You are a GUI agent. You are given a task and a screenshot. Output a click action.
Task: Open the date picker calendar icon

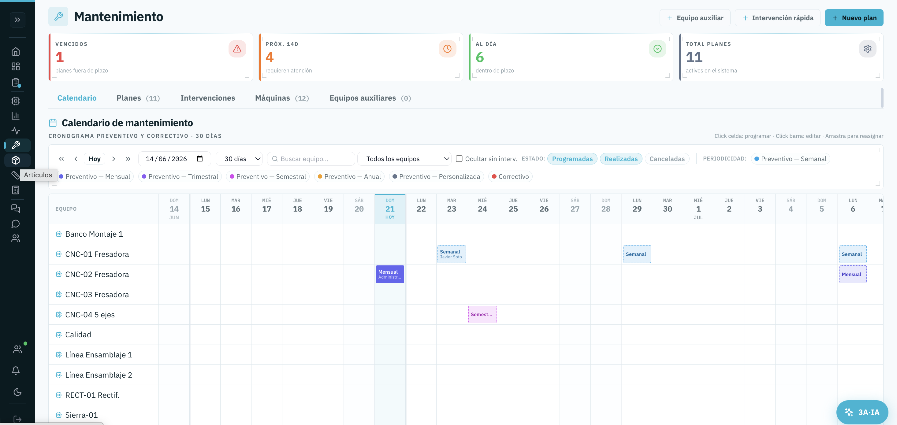(x=200, y=159)
